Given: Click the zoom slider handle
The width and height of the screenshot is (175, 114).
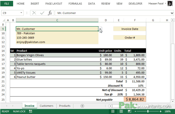Looking at the screenshot, I should click(148, 111).
